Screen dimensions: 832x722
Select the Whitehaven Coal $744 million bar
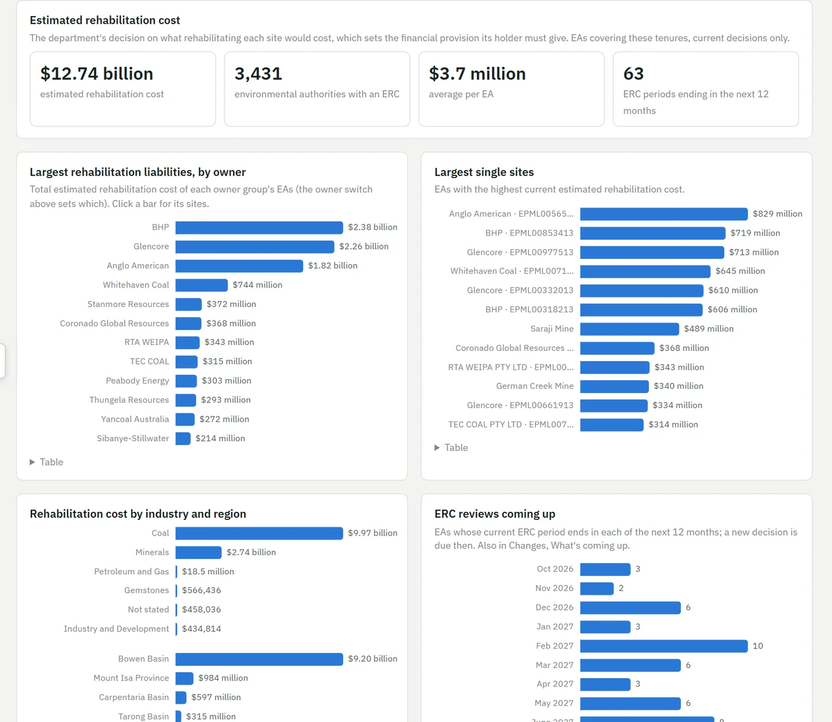click(x=201, y=285)
